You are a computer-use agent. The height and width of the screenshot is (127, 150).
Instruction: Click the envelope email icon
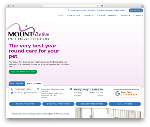pyautogui.click(x=12, y=93)
